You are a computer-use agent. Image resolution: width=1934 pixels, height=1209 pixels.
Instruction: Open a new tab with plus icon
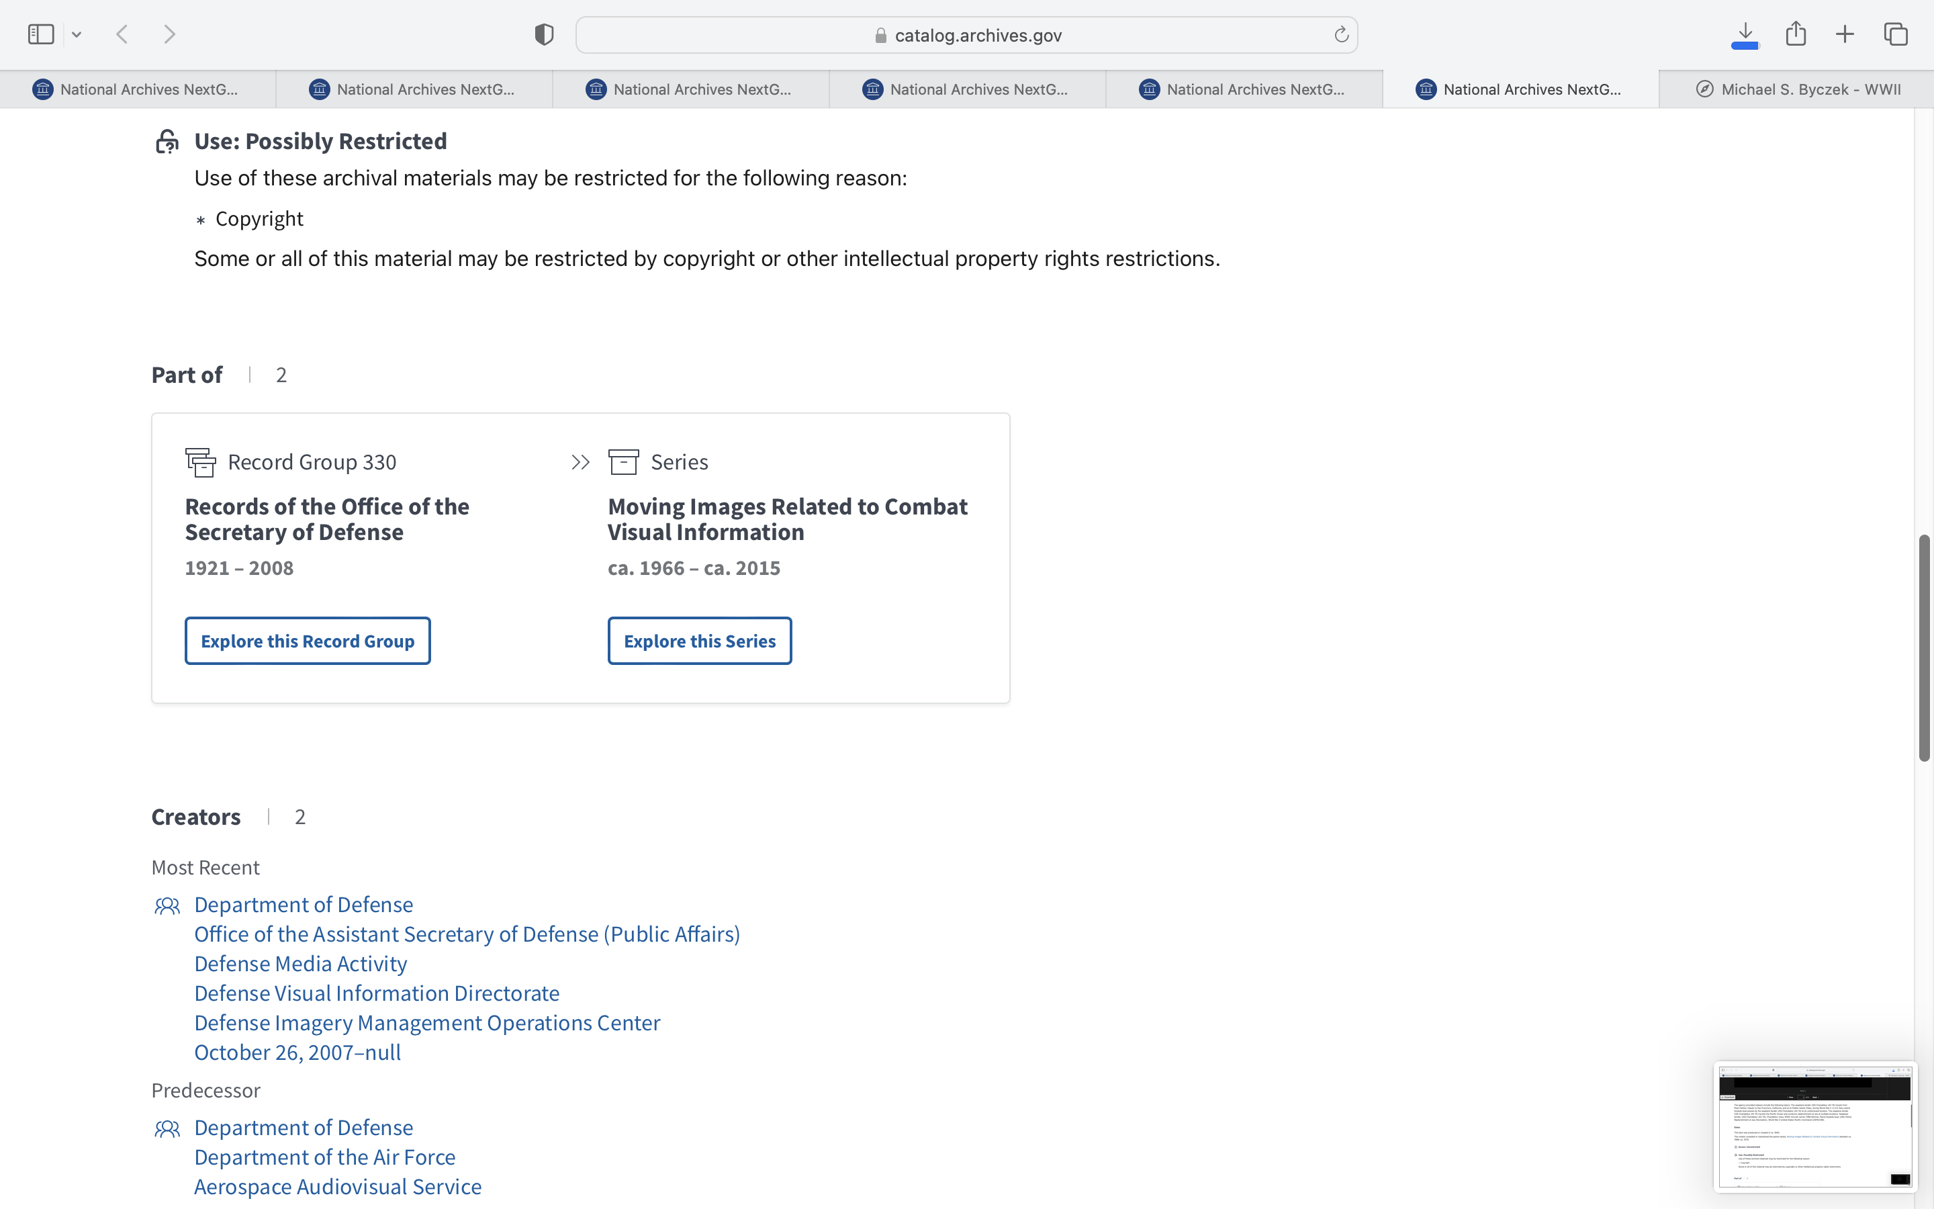[x=1845, y=34]
